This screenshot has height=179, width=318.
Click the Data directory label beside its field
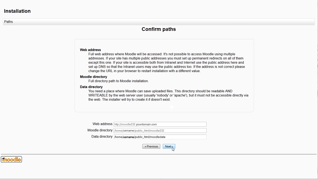[x=102, y=136]
